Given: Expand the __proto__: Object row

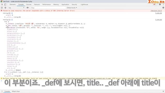Looking at the screenshot, I should point(6,70).
